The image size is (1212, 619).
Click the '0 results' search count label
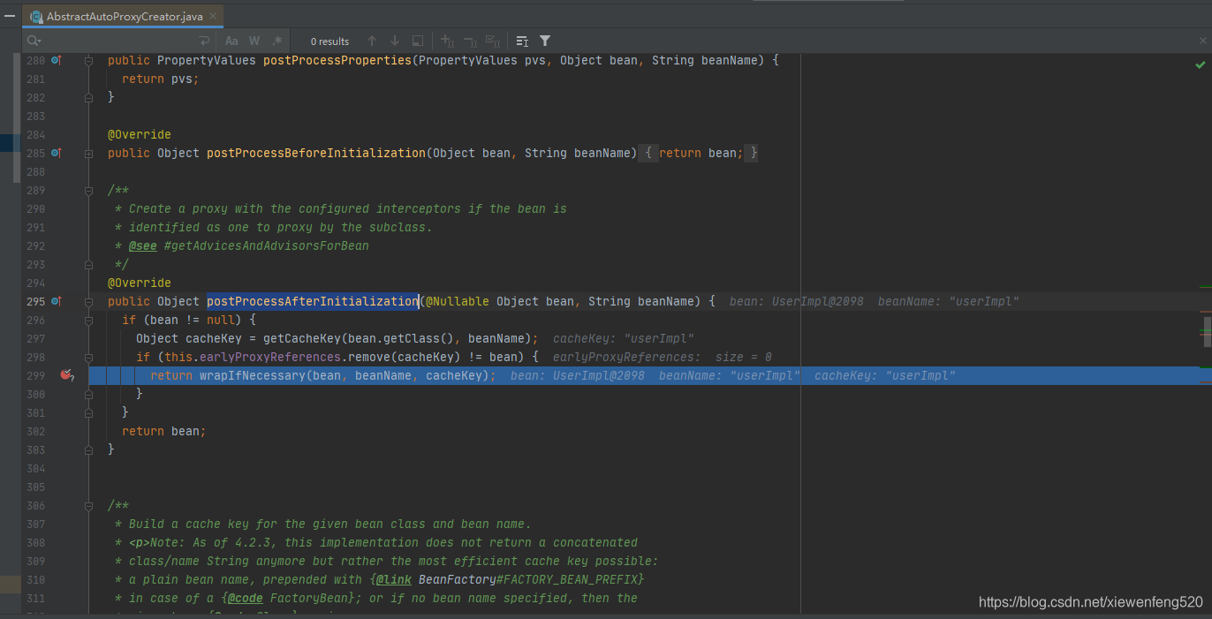(330, 42)
